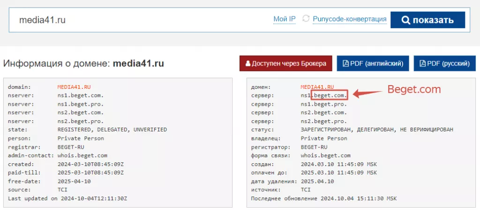Click created value 2024-03-10T08:45:09Z
480x210 pixels.
[x=90, y=164]
